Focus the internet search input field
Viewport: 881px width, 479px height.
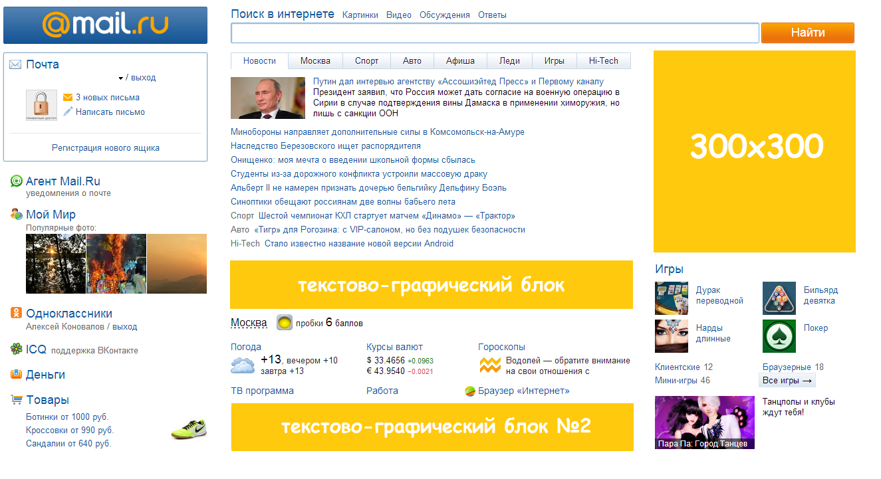(x=495, y=33)
